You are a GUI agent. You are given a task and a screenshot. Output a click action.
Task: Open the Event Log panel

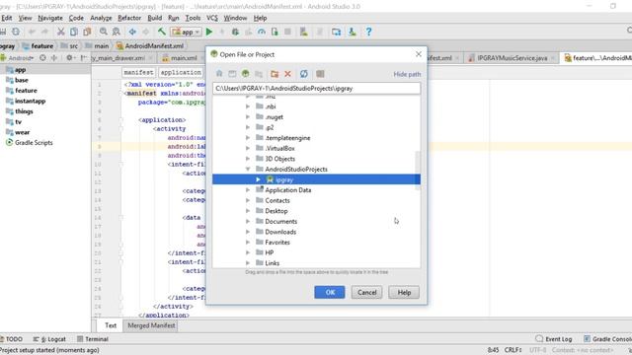coord(554,339)
